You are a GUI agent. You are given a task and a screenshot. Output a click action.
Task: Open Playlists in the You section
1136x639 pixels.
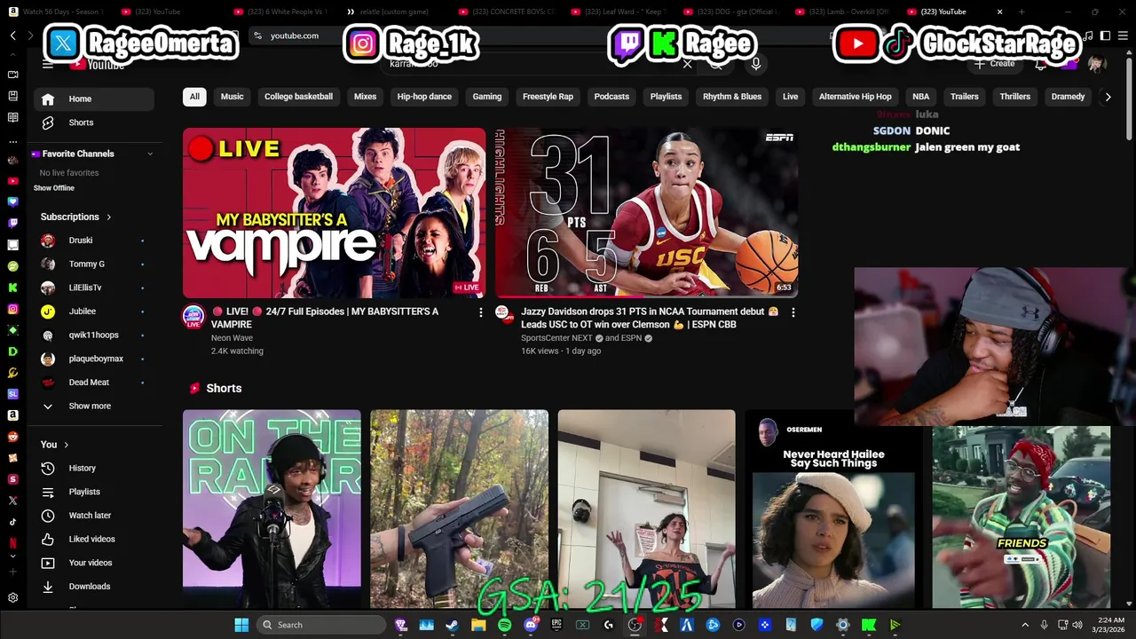tap(93, 492)
